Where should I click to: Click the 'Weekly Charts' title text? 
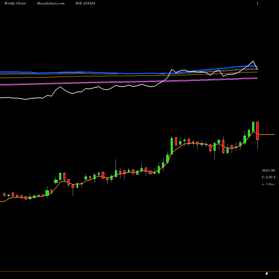point(15,3)
